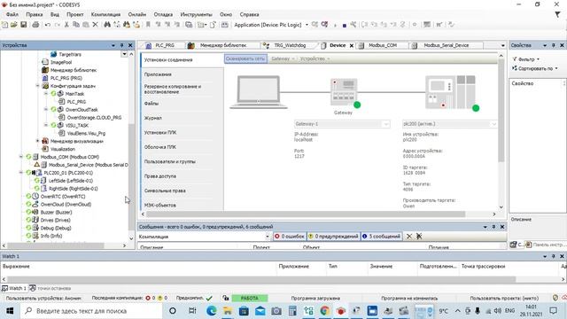Click the Print toolbar icon
Screen dimensions: 567x319
click(35, 25)
